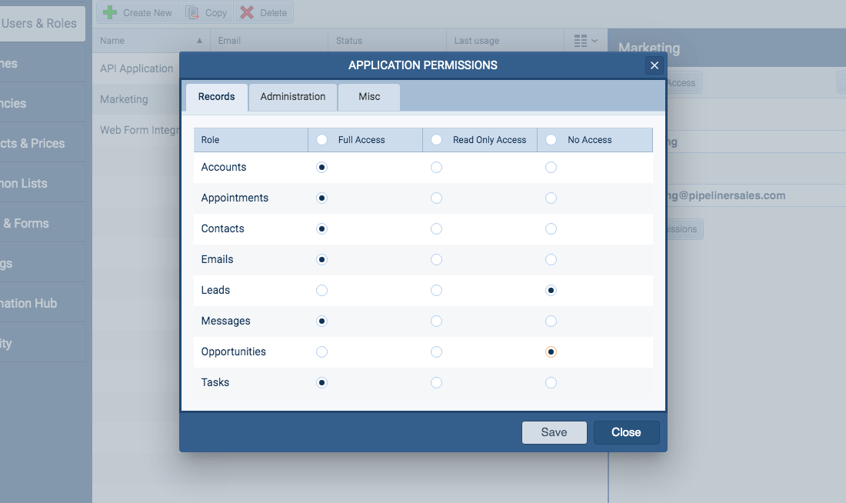Set Tasks to Read Only Access

[x=437, y=382]
